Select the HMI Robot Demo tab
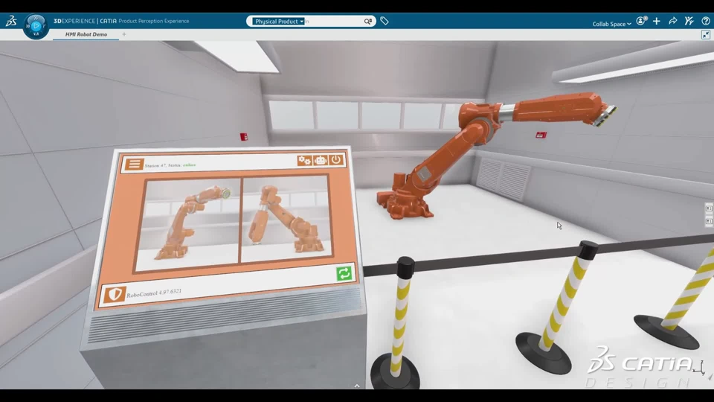The height and width of the screenshot is (402, 714). (x=86, y=34)
